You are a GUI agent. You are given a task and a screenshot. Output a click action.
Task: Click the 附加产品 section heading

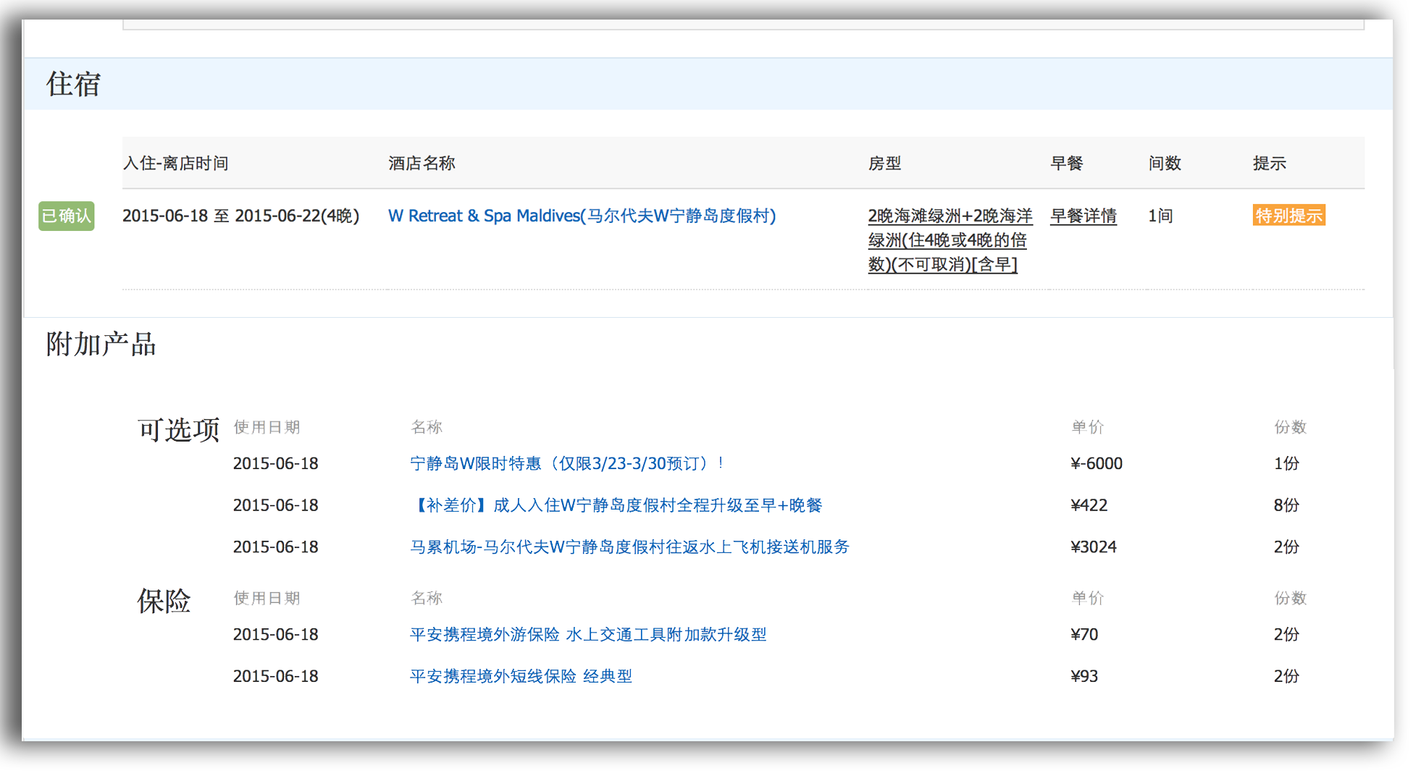pos(101,344)
